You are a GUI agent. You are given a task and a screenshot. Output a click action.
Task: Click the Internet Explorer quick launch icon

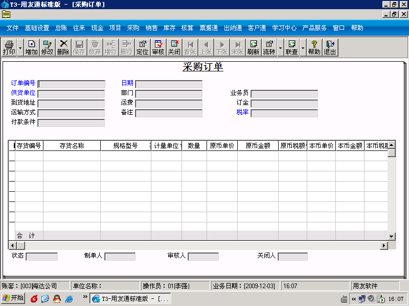point(69,299)
